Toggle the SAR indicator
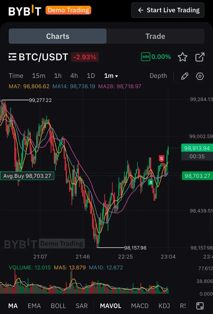213x314 pixels. tap(82, 306)
